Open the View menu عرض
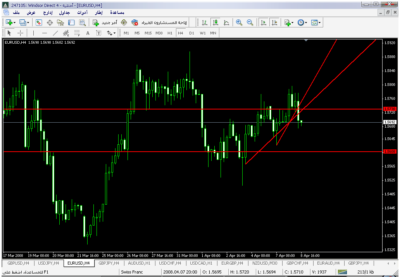The image size is (400, 277). coord(31,12)
